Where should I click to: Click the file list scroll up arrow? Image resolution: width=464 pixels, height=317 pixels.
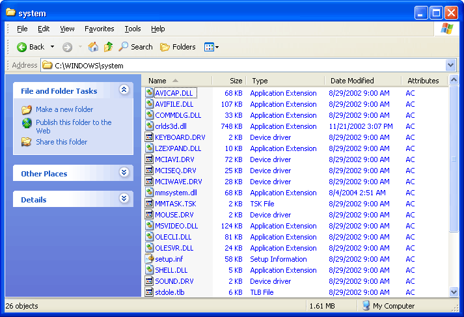coord(454,79)
